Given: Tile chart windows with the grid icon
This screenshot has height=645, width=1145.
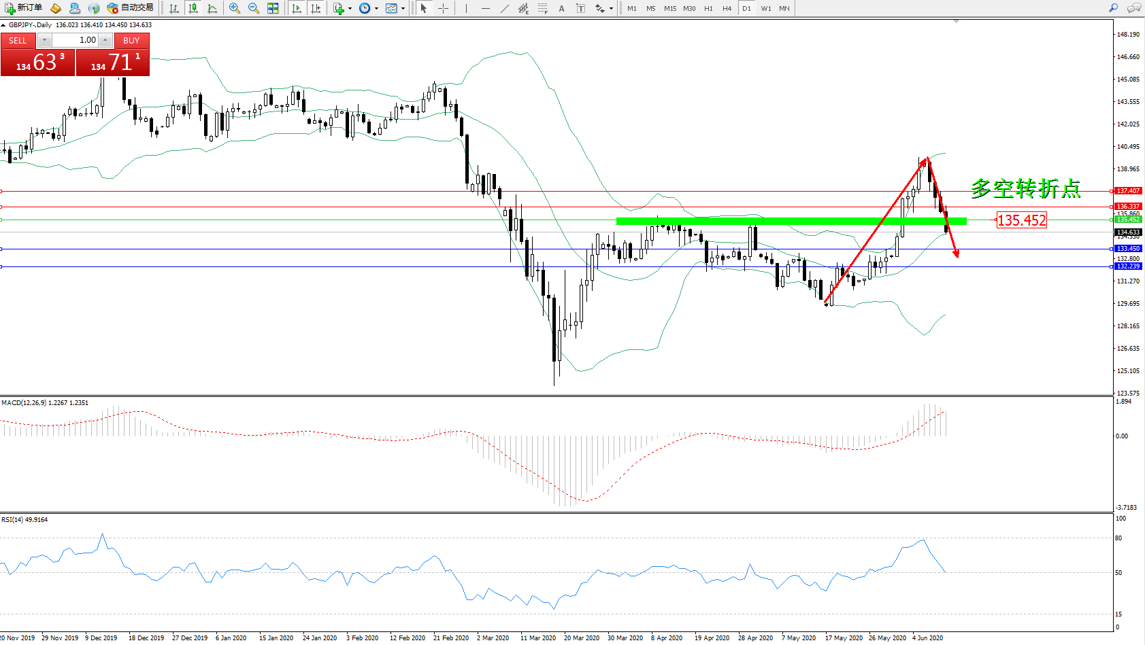Looking at the screenshot, I should pyautogui.click(x=273, y=8).
